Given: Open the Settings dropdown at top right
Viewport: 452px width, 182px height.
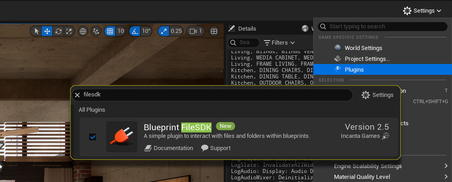Looking at the screenshot, I should 422,11.
